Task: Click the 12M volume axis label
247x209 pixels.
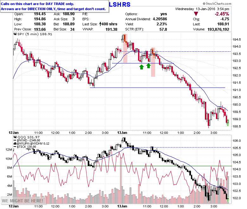Action: [9, 149]
